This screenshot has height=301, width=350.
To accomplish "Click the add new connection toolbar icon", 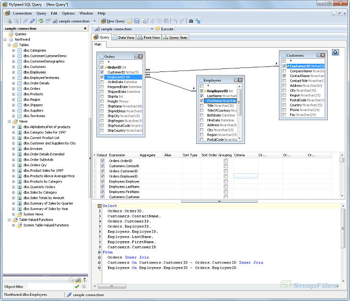I will (x=10, y=21).
